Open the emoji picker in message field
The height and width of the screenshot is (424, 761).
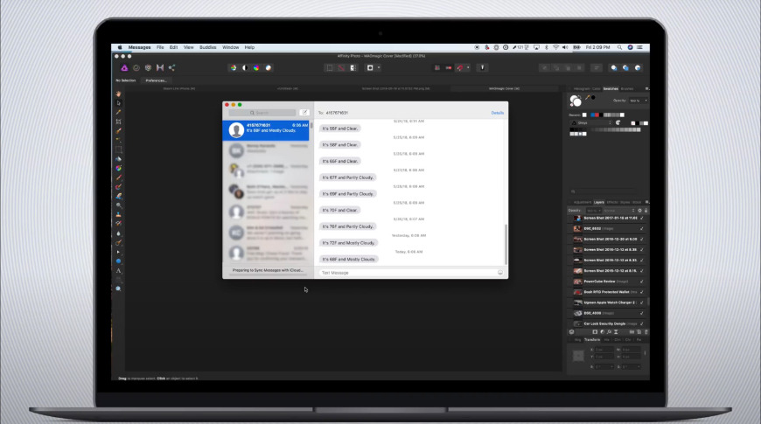[x=499, y=273]
